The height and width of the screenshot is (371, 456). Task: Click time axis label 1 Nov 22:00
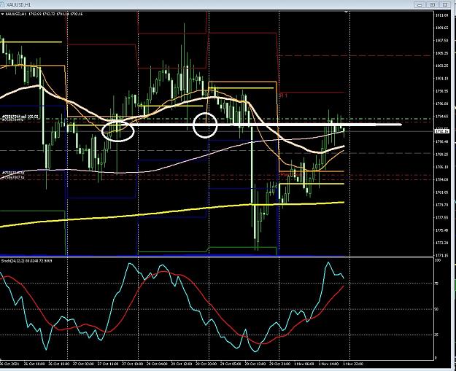click(x=353, y=364)
